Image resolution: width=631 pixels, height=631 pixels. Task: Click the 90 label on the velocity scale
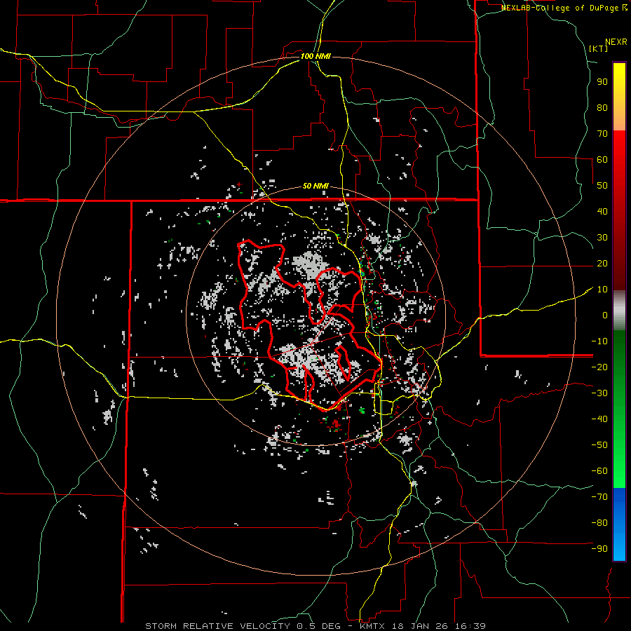click(602, 81)
